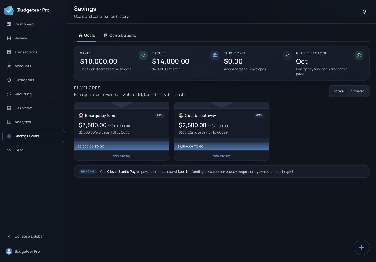Open the Contributions tab
This screenshot has width=376, height=262.
pos(120,36)
